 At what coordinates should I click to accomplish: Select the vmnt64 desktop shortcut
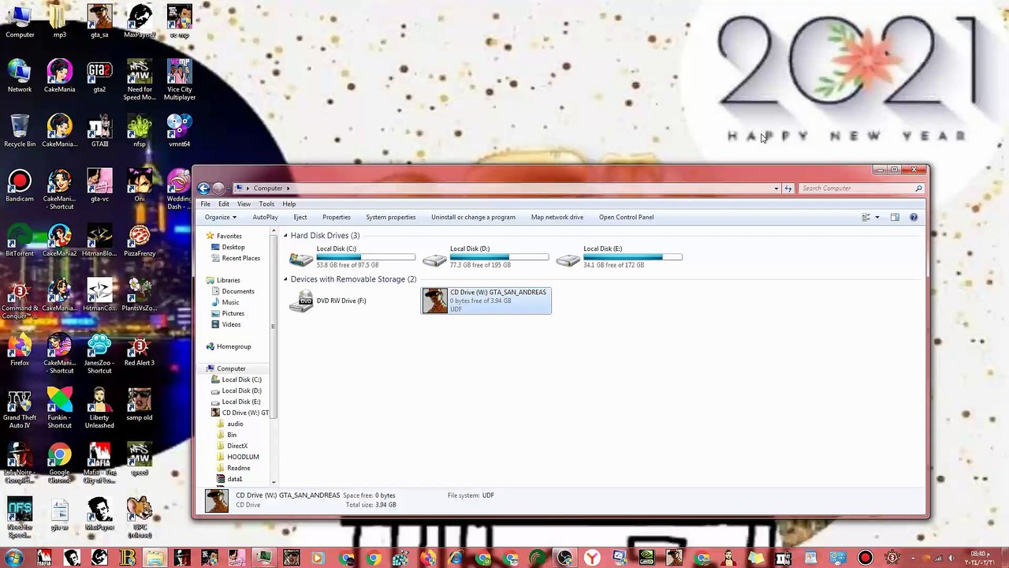tap(180, 131)
